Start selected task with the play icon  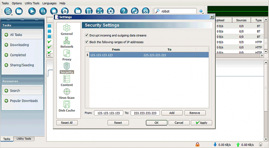point(32,11)
